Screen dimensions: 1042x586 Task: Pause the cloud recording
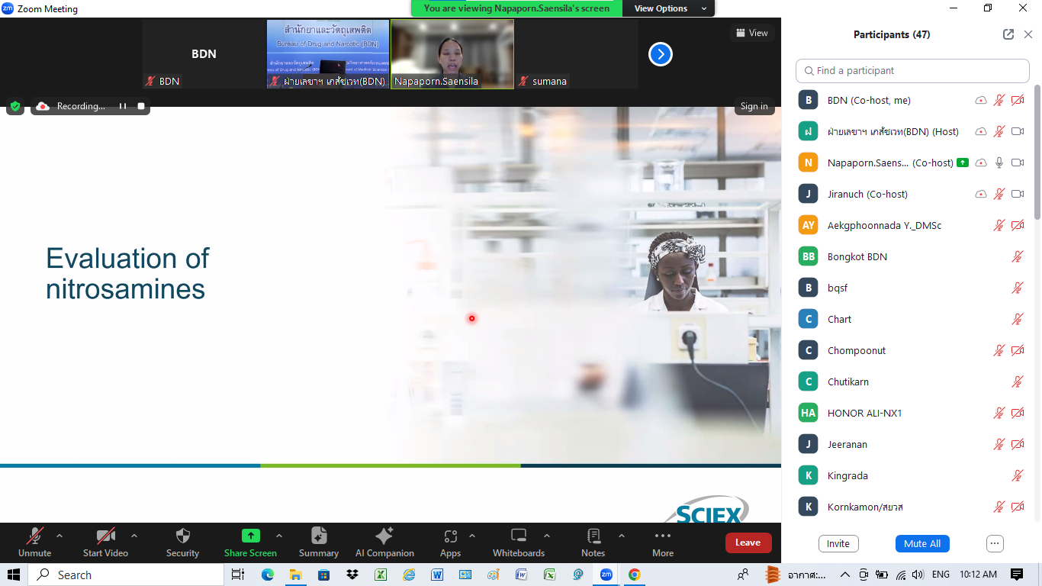tap(123, 106)
